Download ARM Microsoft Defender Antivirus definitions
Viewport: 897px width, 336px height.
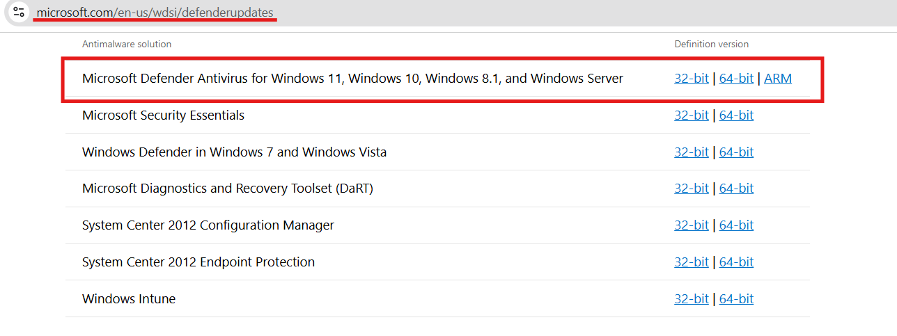point(778,79)
